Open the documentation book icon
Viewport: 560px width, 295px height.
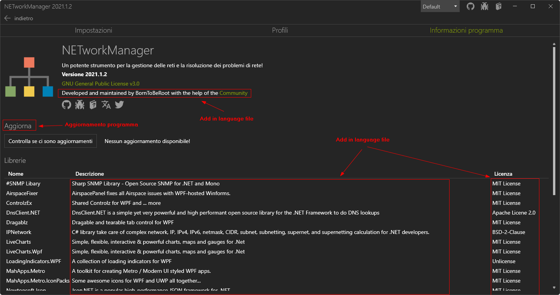93,105
